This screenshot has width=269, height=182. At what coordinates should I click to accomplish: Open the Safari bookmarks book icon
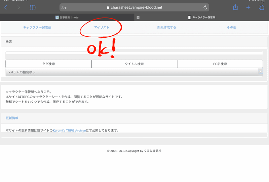[33, 7]
